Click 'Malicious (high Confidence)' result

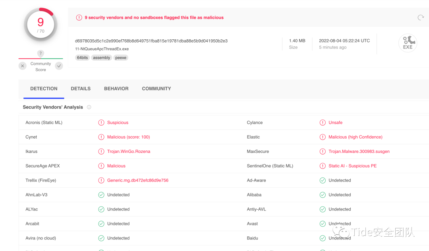[356, 137]
